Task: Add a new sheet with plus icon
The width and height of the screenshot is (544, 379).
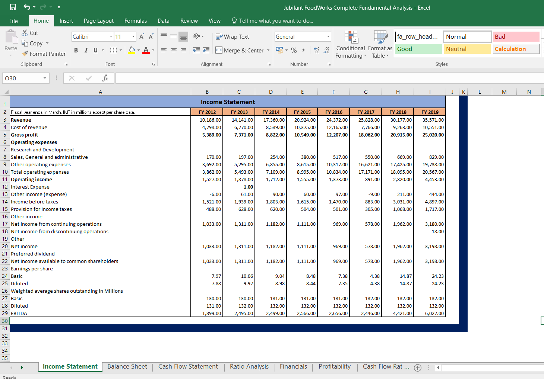Action: [x=418, y=367]
